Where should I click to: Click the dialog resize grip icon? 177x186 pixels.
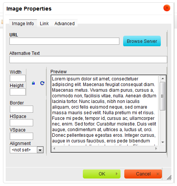(169, 177)
